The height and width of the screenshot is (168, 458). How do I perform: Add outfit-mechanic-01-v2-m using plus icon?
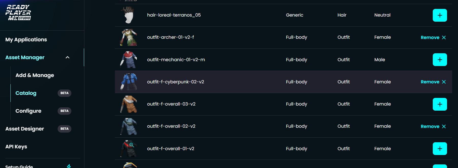pos(440,60)
